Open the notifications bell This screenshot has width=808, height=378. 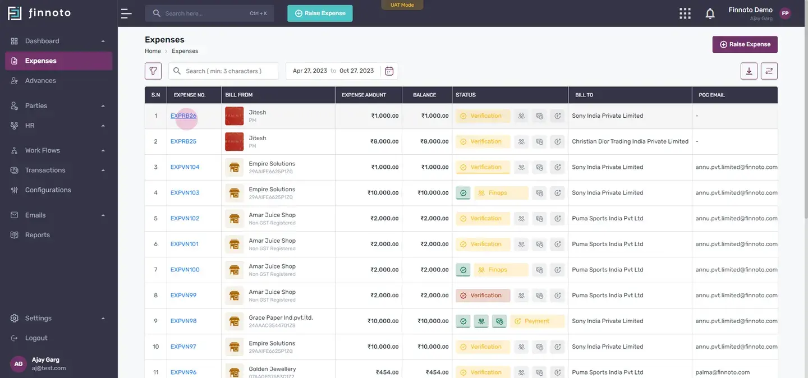pyautogui.click(x=710, y=13)
